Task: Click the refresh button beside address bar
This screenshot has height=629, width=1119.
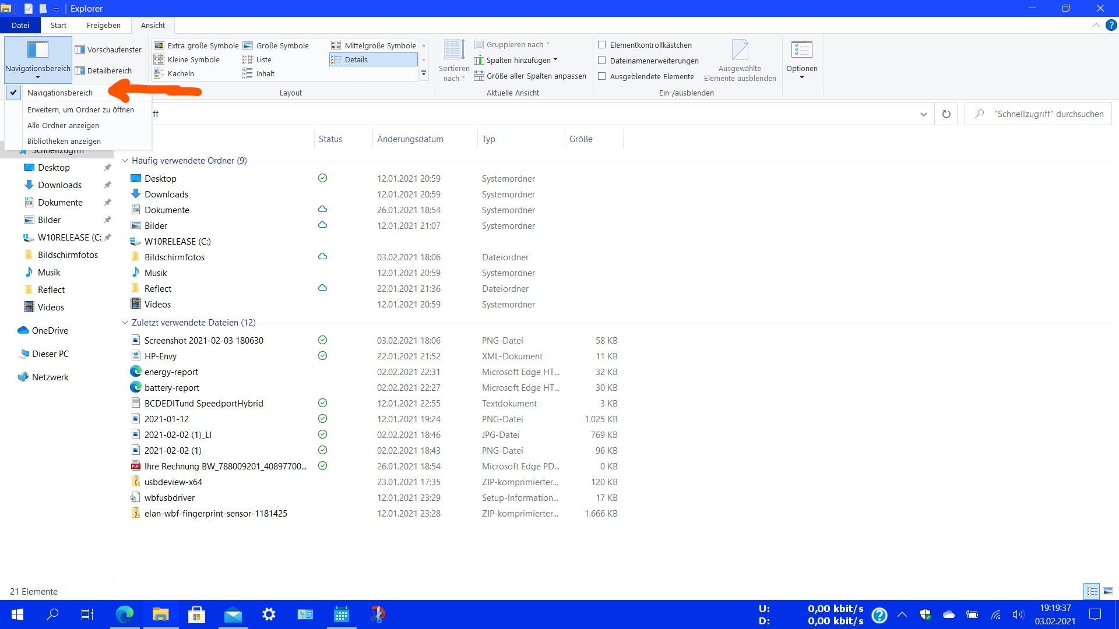Action: (946, 114)
